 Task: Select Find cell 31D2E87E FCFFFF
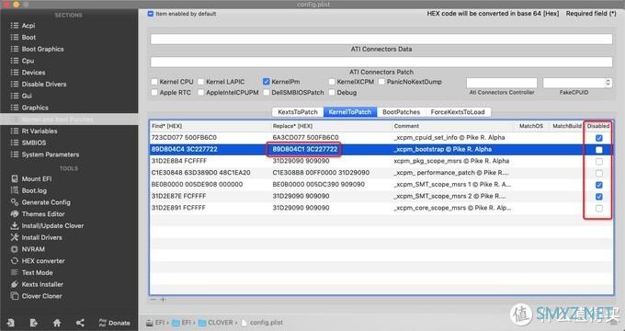click(x=178, y=196)
